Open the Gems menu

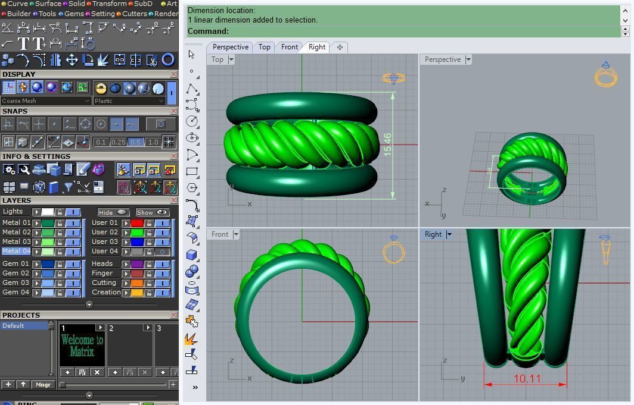(71, 14)
